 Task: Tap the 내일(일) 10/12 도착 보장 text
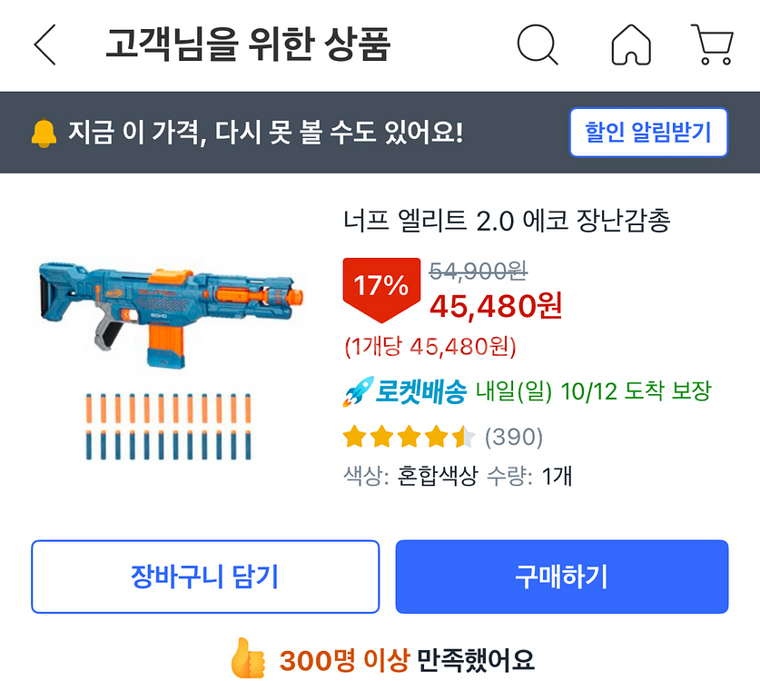(594, 392)
